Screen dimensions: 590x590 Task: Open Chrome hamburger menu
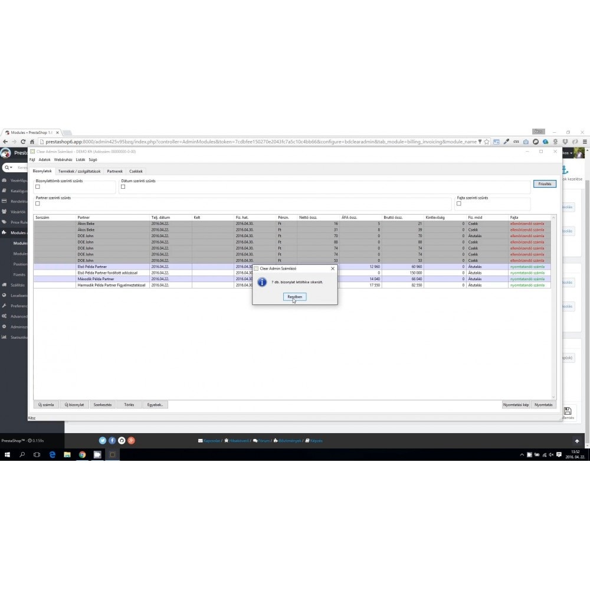(585, 142)
